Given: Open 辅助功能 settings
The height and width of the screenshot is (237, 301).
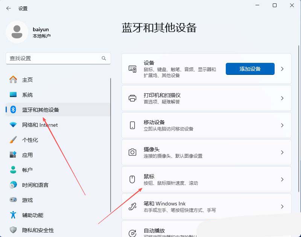Looking at the screenshot, I should [x=58, y=215].
